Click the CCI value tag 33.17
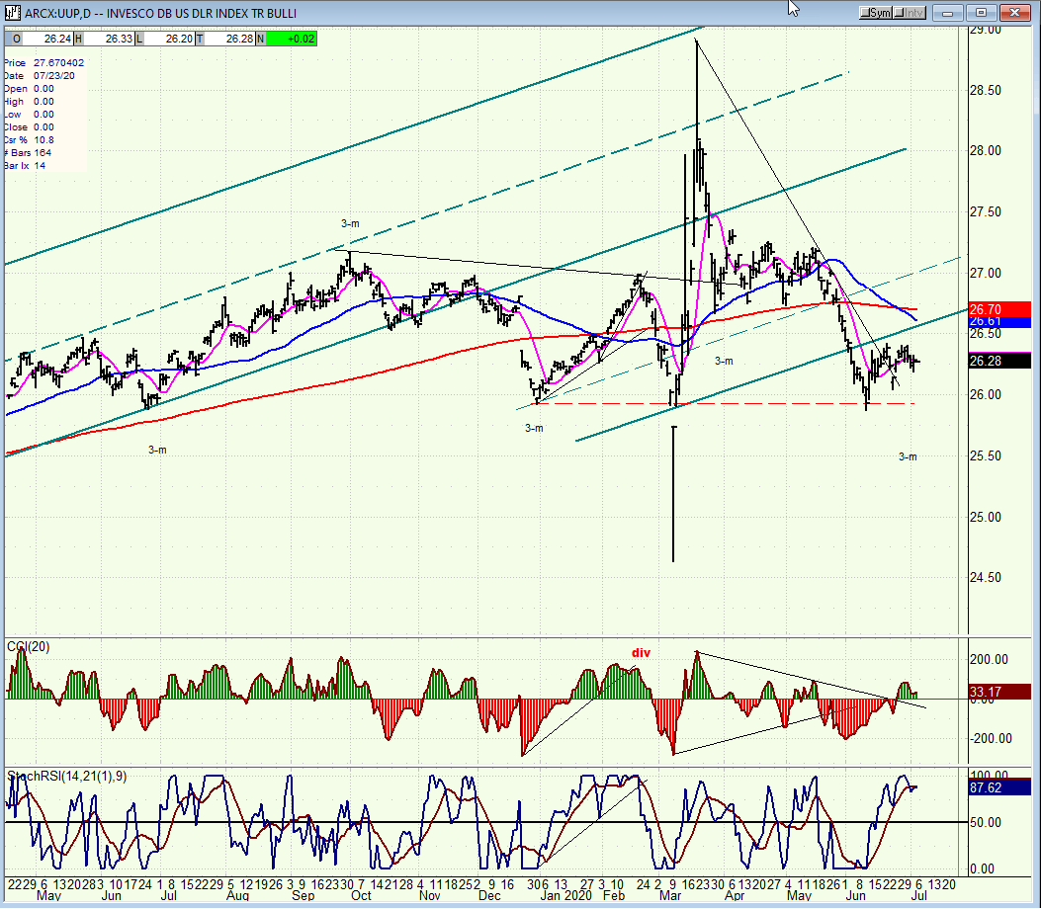 pyautogui.click(x=999, y=692)
